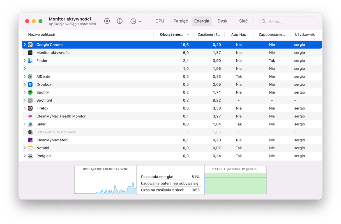Click the Google Chrome app icon

pos(30,45)
